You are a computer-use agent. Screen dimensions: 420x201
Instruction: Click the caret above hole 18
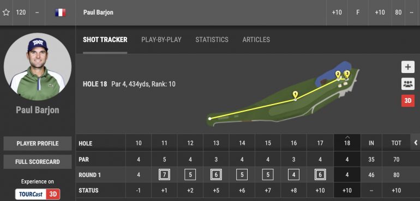pos(347,137)
